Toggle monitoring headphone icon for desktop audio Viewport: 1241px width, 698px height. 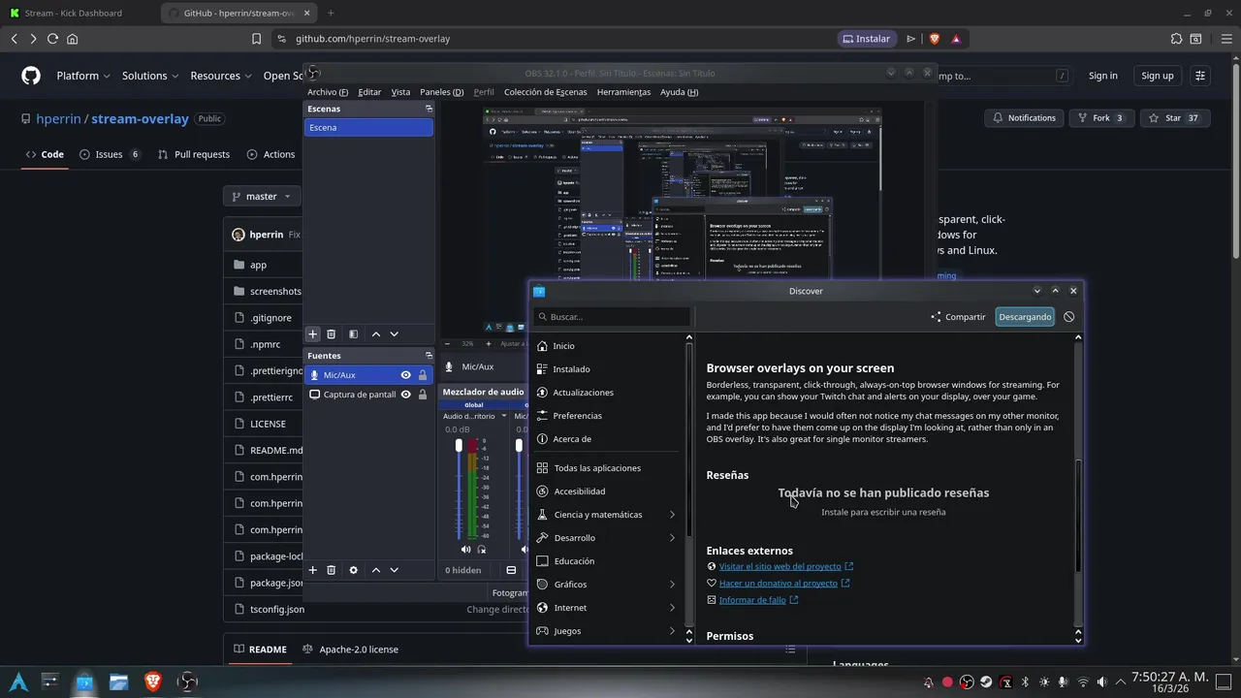click(481, 550)
